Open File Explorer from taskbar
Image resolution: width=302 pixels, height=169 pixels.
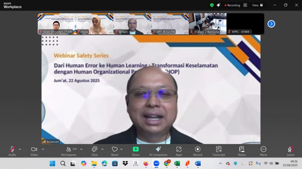[94, 163]
